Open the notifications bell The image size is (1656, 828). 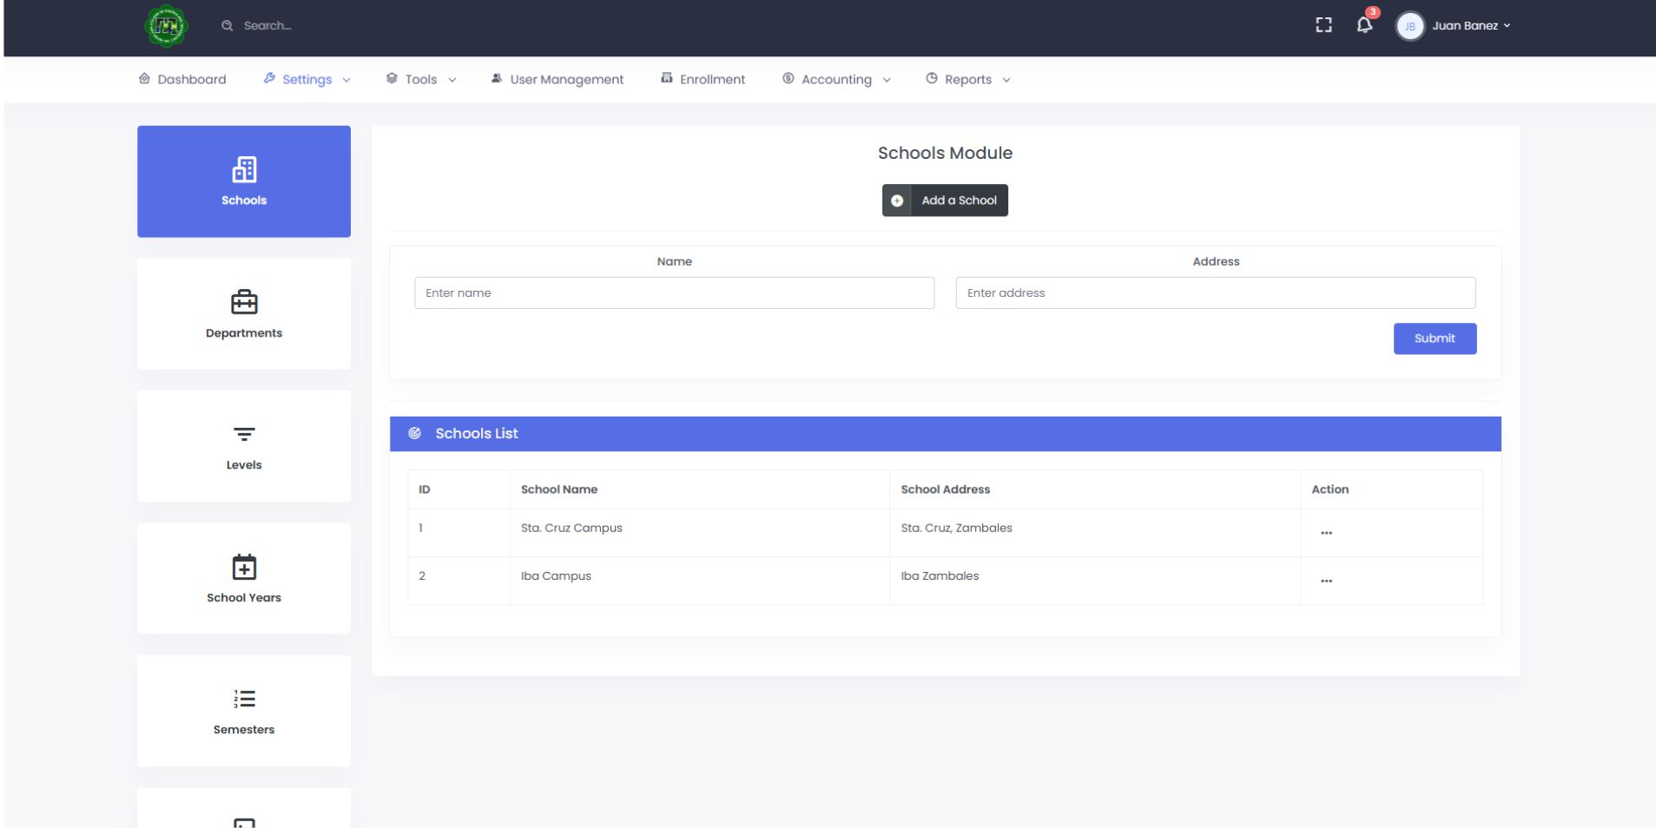(1364, 25)
